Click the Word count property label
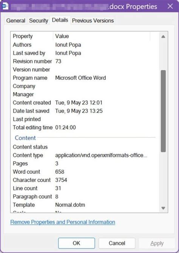Image resolution: width=179 pixels, height=253 pixels. [x=26, y=172]
